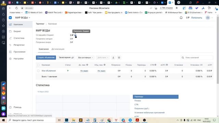The image size is (219, 123).
Task: Open the table settings gear icon
Action: (x=119, y=58)
